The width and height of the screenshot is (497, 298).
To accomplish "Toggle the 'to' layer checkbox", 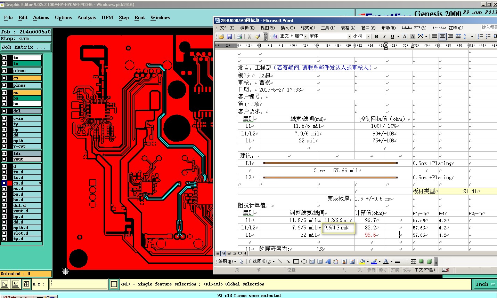I will point(4,58).
